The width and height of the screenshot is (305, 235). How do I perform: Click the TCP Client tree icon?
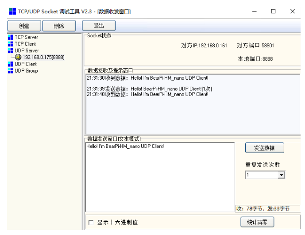click(10, 44)
